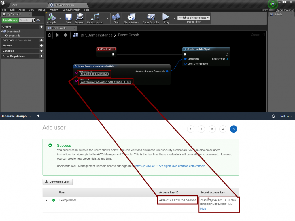Screen dimensions: 295x221
Task: Open the Asset menu
Action: click(22, 10)
